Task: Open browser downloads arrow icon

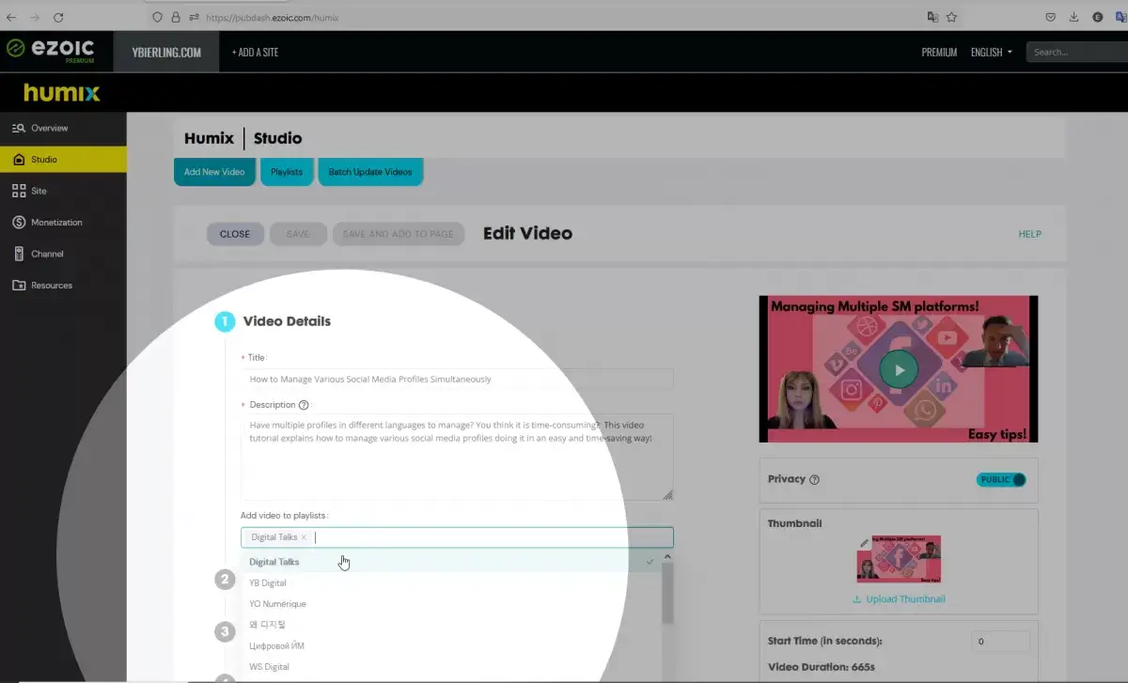Action: [1073, 17]
